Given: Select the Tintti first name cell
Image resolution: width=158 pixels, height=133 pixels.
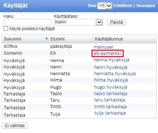Looking at the screenshot, I should click(55, 107).
